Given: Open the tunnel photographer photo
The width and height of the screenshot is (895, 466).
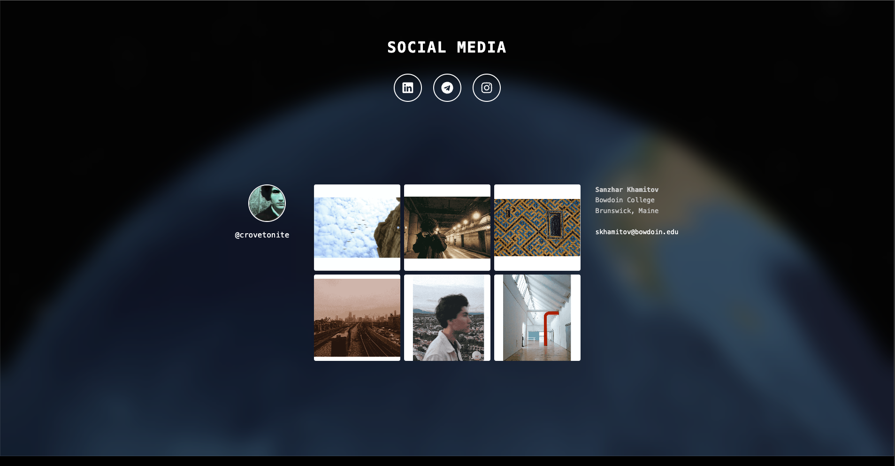Looking at the screenshot, I should coord(447,228).
